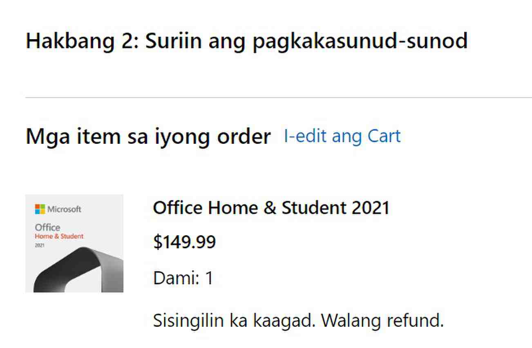532x348 pixels.
Task: Click the $149.99 price text
Action: pos(184,242)
